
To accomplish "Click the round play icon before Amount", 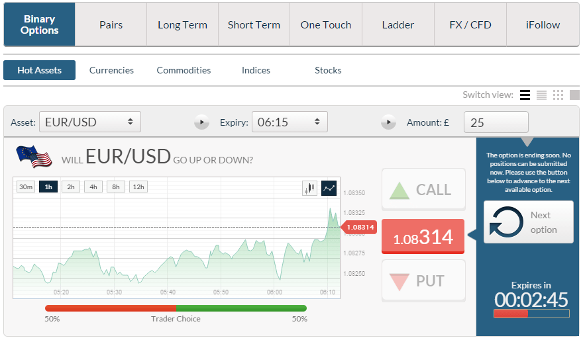I will 388,122.
